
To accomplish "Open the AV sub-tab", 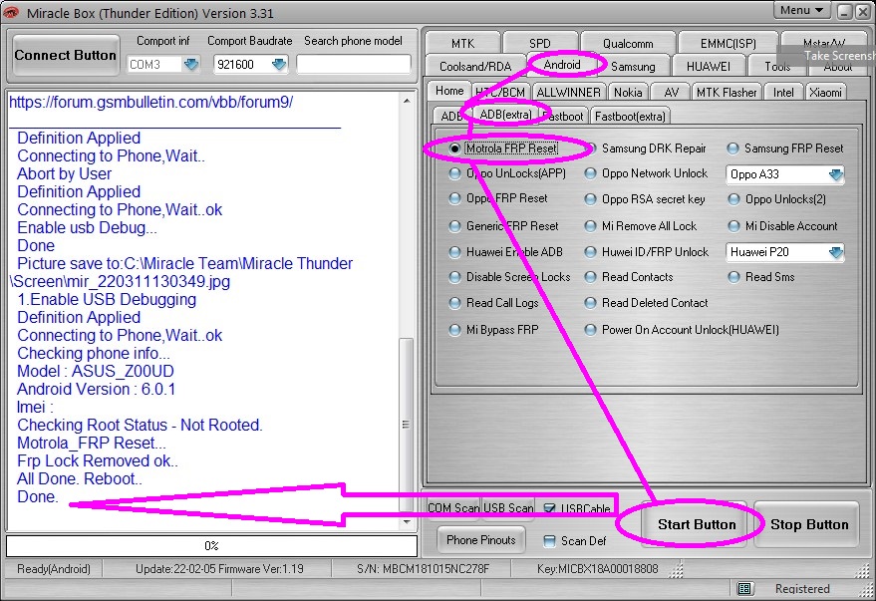I will [671, 92].
